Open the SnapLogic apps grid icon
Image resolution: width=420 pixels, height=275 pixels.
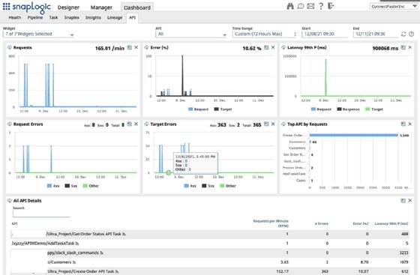pyautogui.click(x=7, y=7)
